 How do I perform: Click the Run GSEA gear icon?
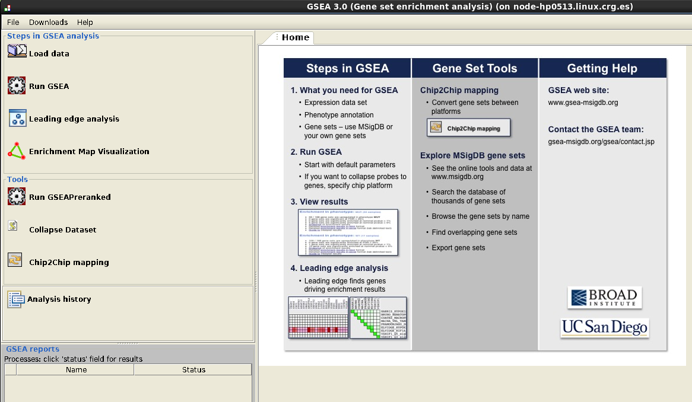coord(17,85)
